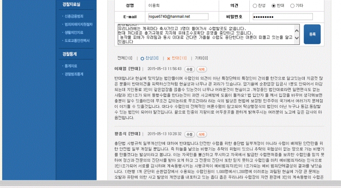Show all comments via 전체[13] tab

[125, 58]
